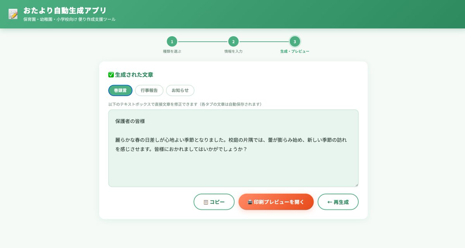Click the 情報を入力 step label

(x=234, y=51)
